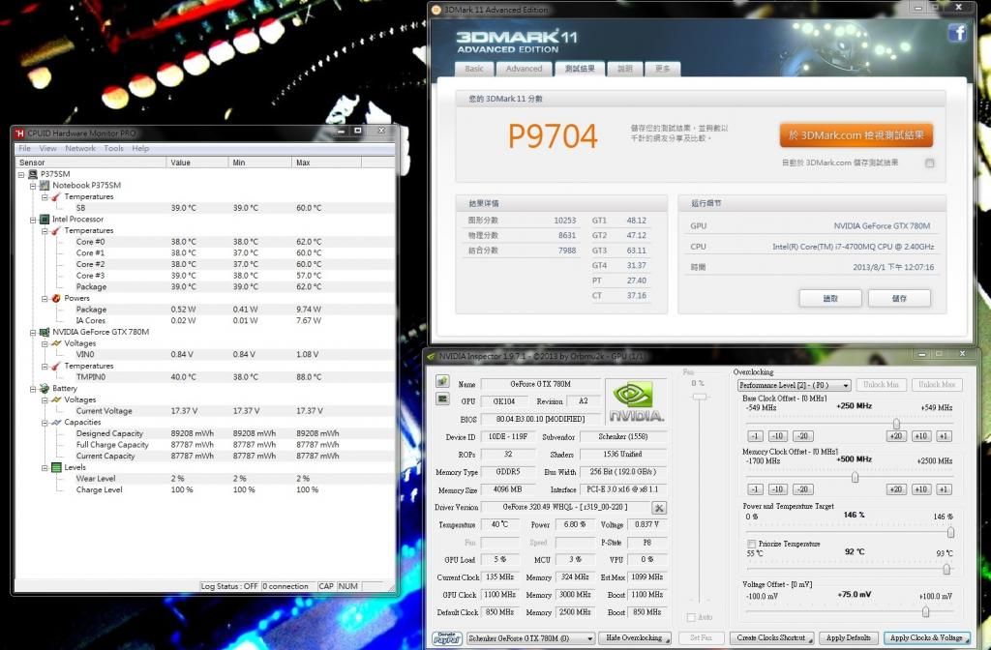
Task: Click the GPU screenshot icon beside Name
Action: tap(442, 381)
